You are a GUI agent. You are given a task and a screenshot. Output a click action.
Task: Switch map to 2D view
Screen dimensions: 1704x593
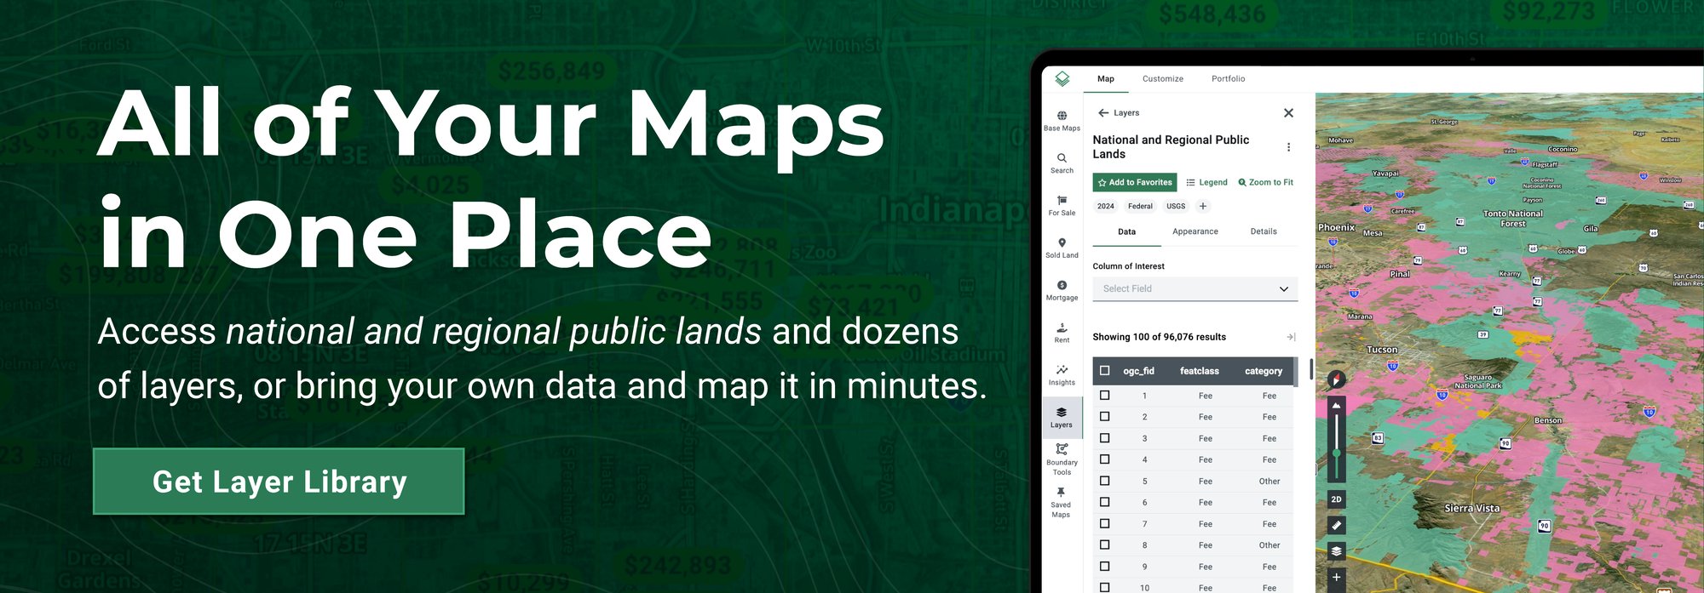click(1336, 499)
